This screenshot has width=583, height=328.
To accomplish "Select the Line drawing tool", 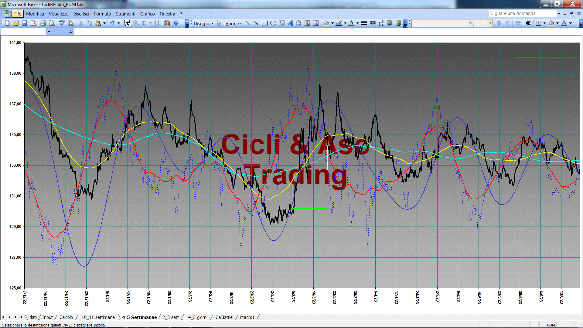I will coord(247,23).
